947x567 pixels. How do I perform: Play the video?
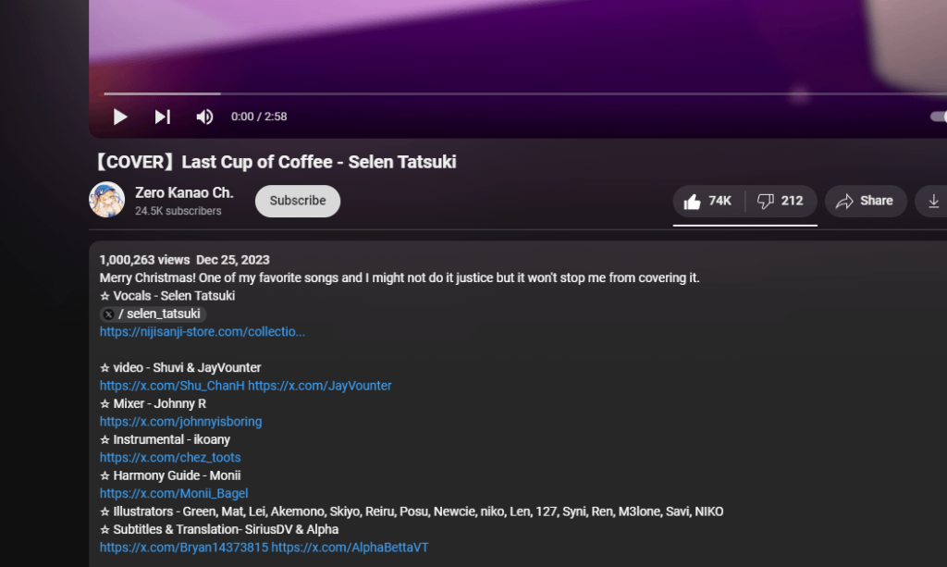click(x=120, y=117)
